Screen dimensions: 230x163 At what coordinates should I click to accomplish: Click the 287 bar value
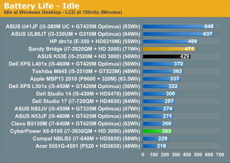[x=169, y=101]
